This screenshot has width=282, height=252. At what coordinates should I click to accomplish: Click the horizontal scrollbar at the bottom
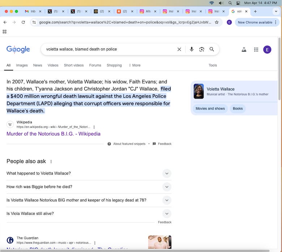click(x=135, y=251)
